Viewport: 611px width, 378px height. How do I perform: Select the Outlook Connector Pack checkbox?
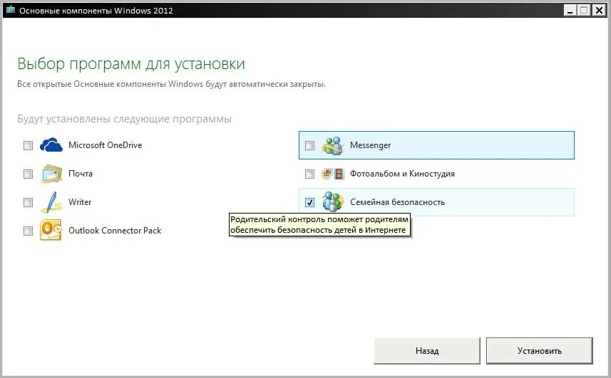coord(28,231)
